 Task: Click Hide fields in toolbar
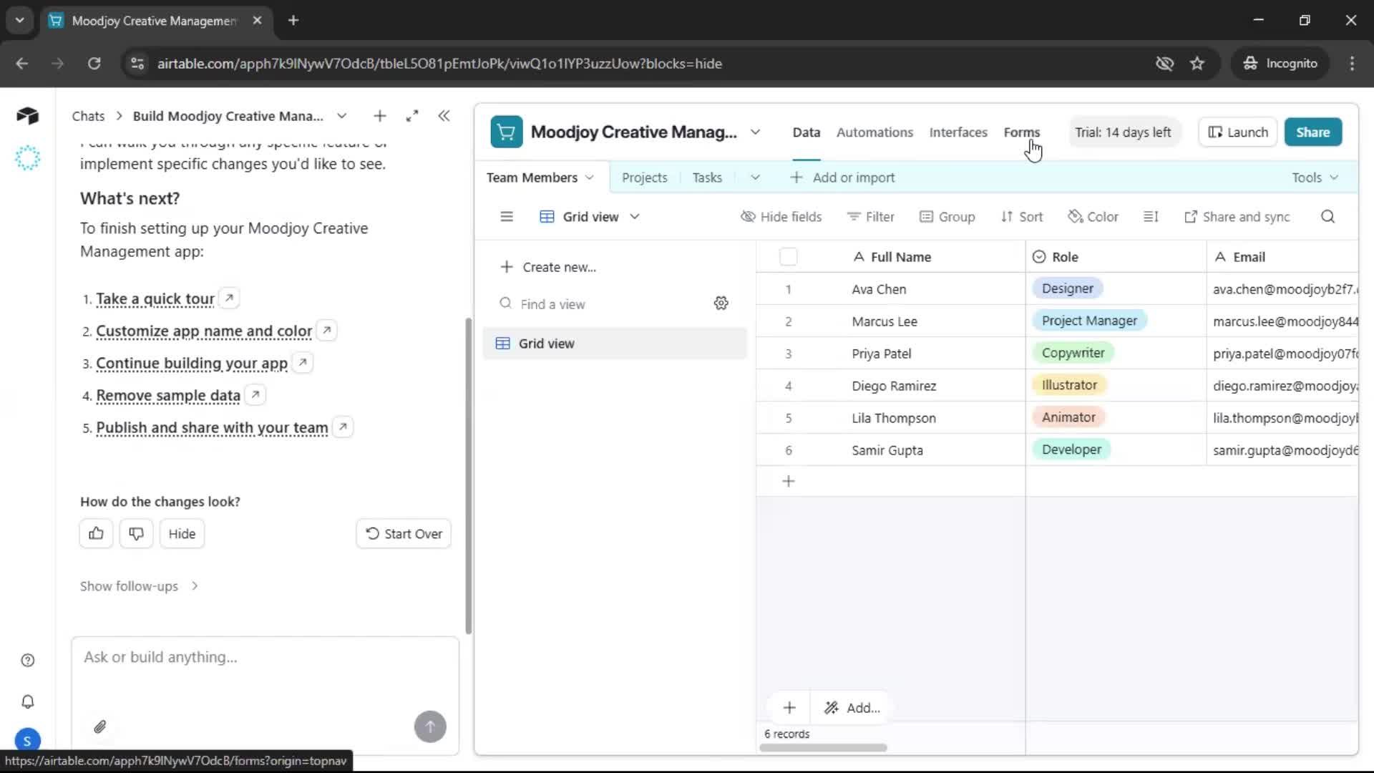781,217
